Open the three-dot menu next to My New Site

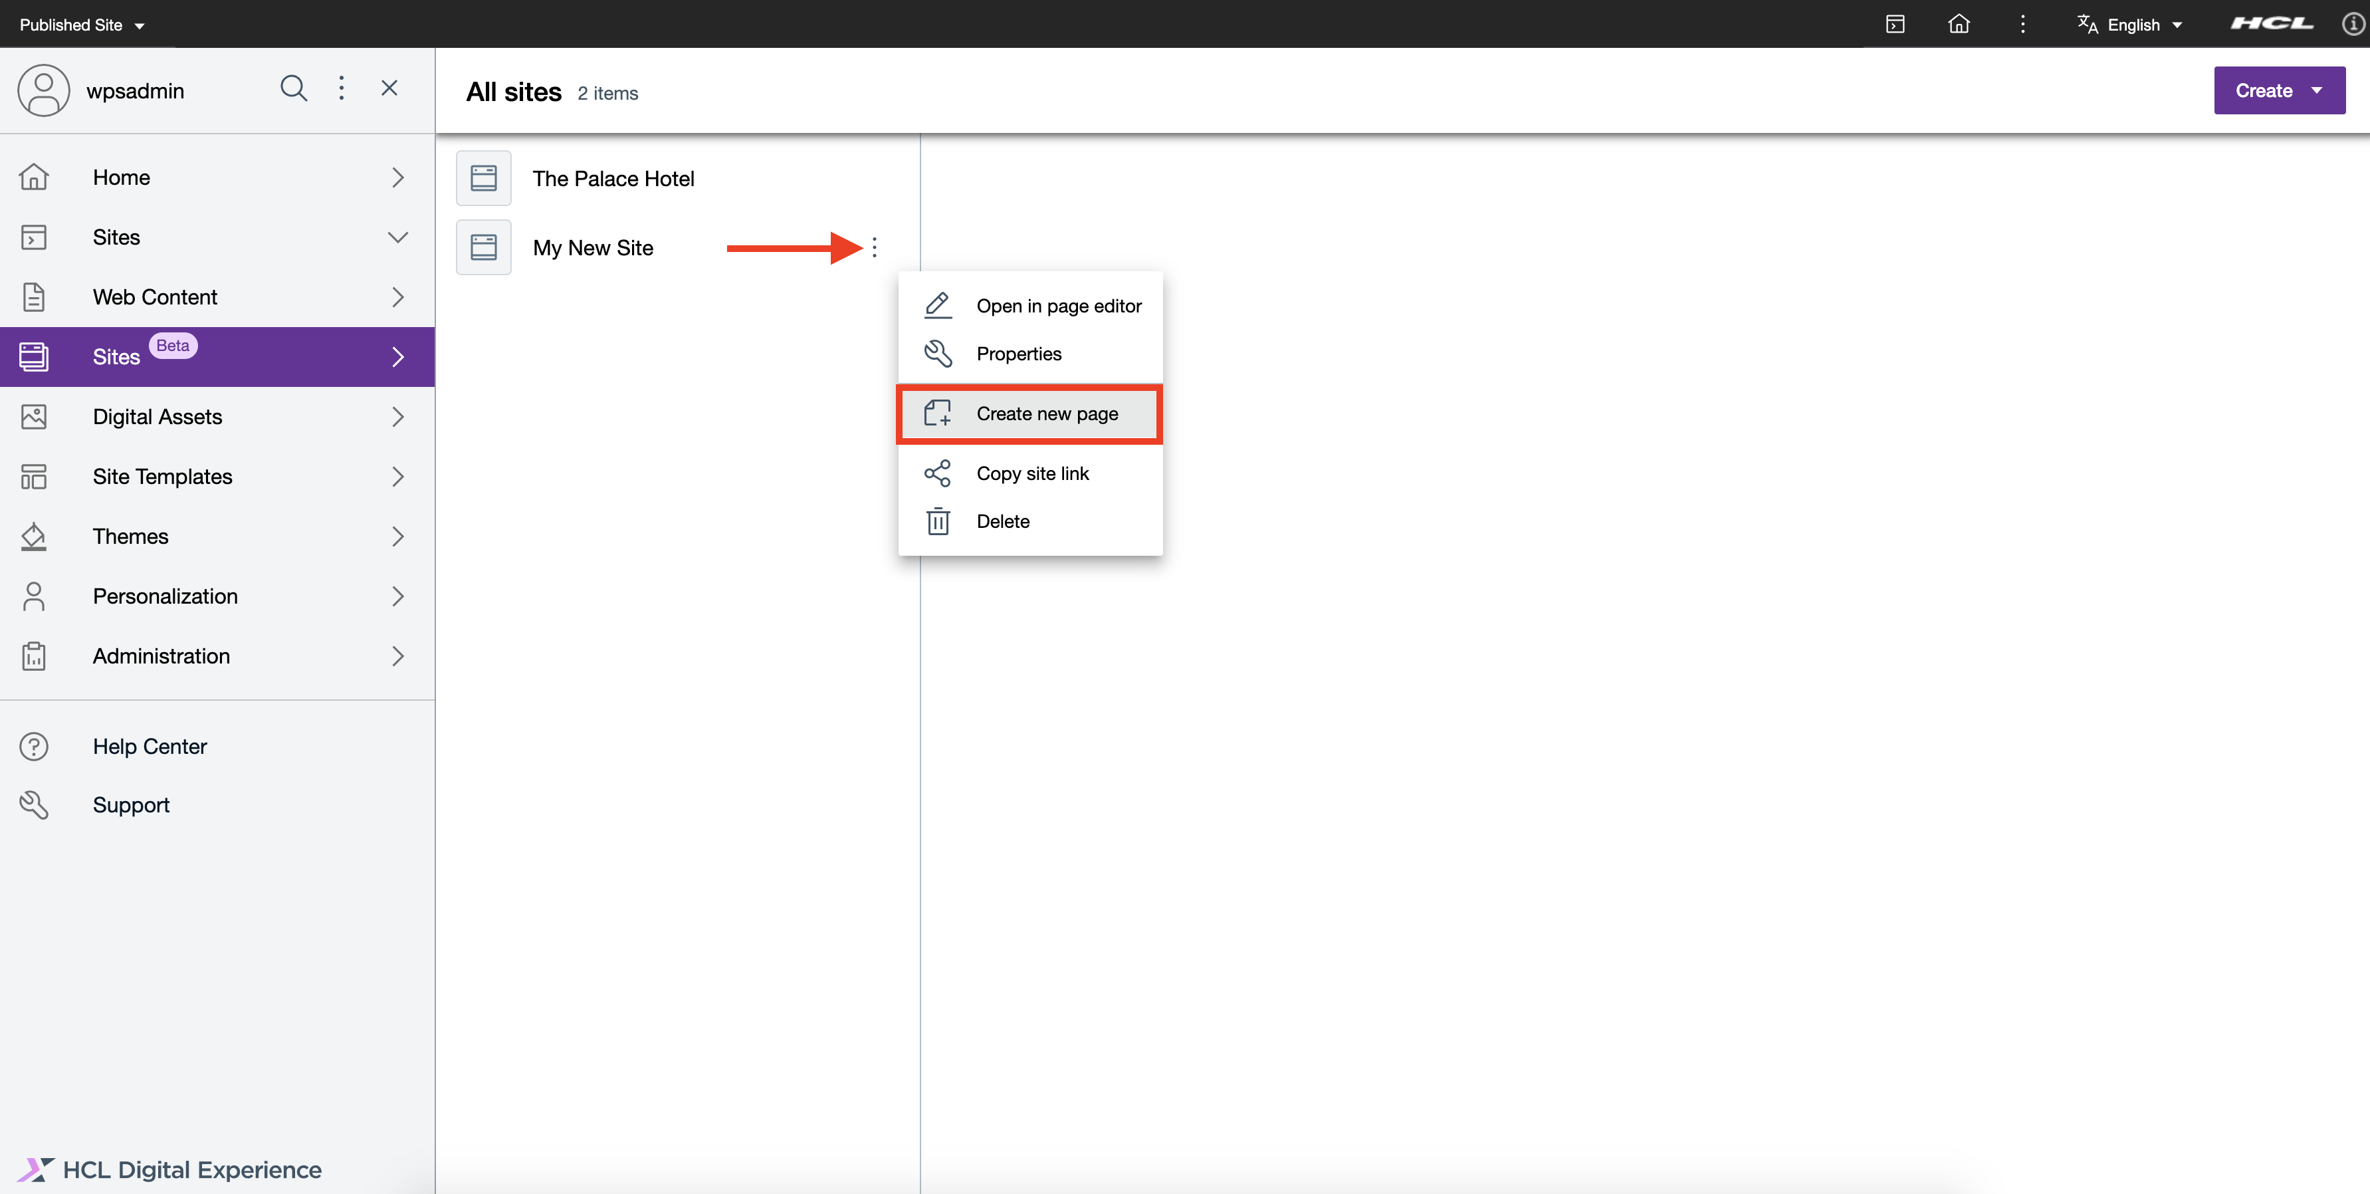[x=874, y=247]
